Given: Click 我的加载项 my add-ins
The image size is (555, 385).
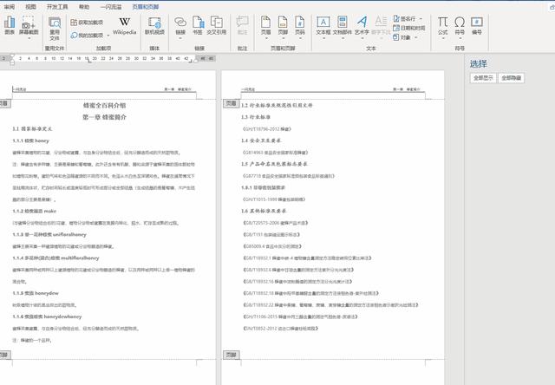Looking at the screenshot, I should (87, 35).
